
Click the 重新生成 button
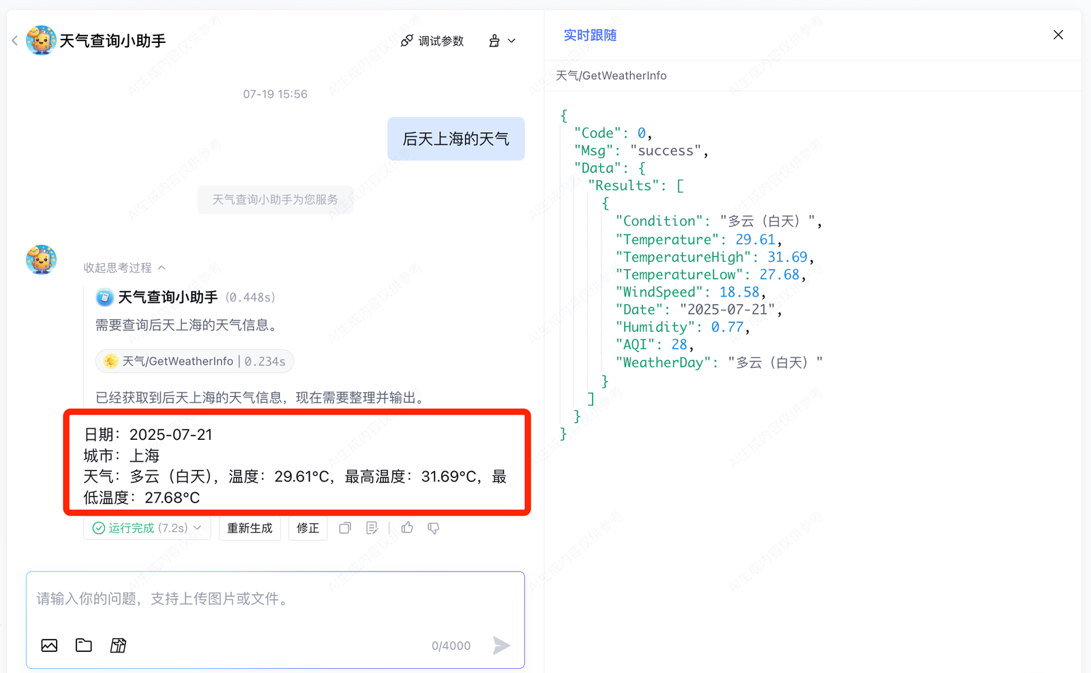(x=250, y=528)
